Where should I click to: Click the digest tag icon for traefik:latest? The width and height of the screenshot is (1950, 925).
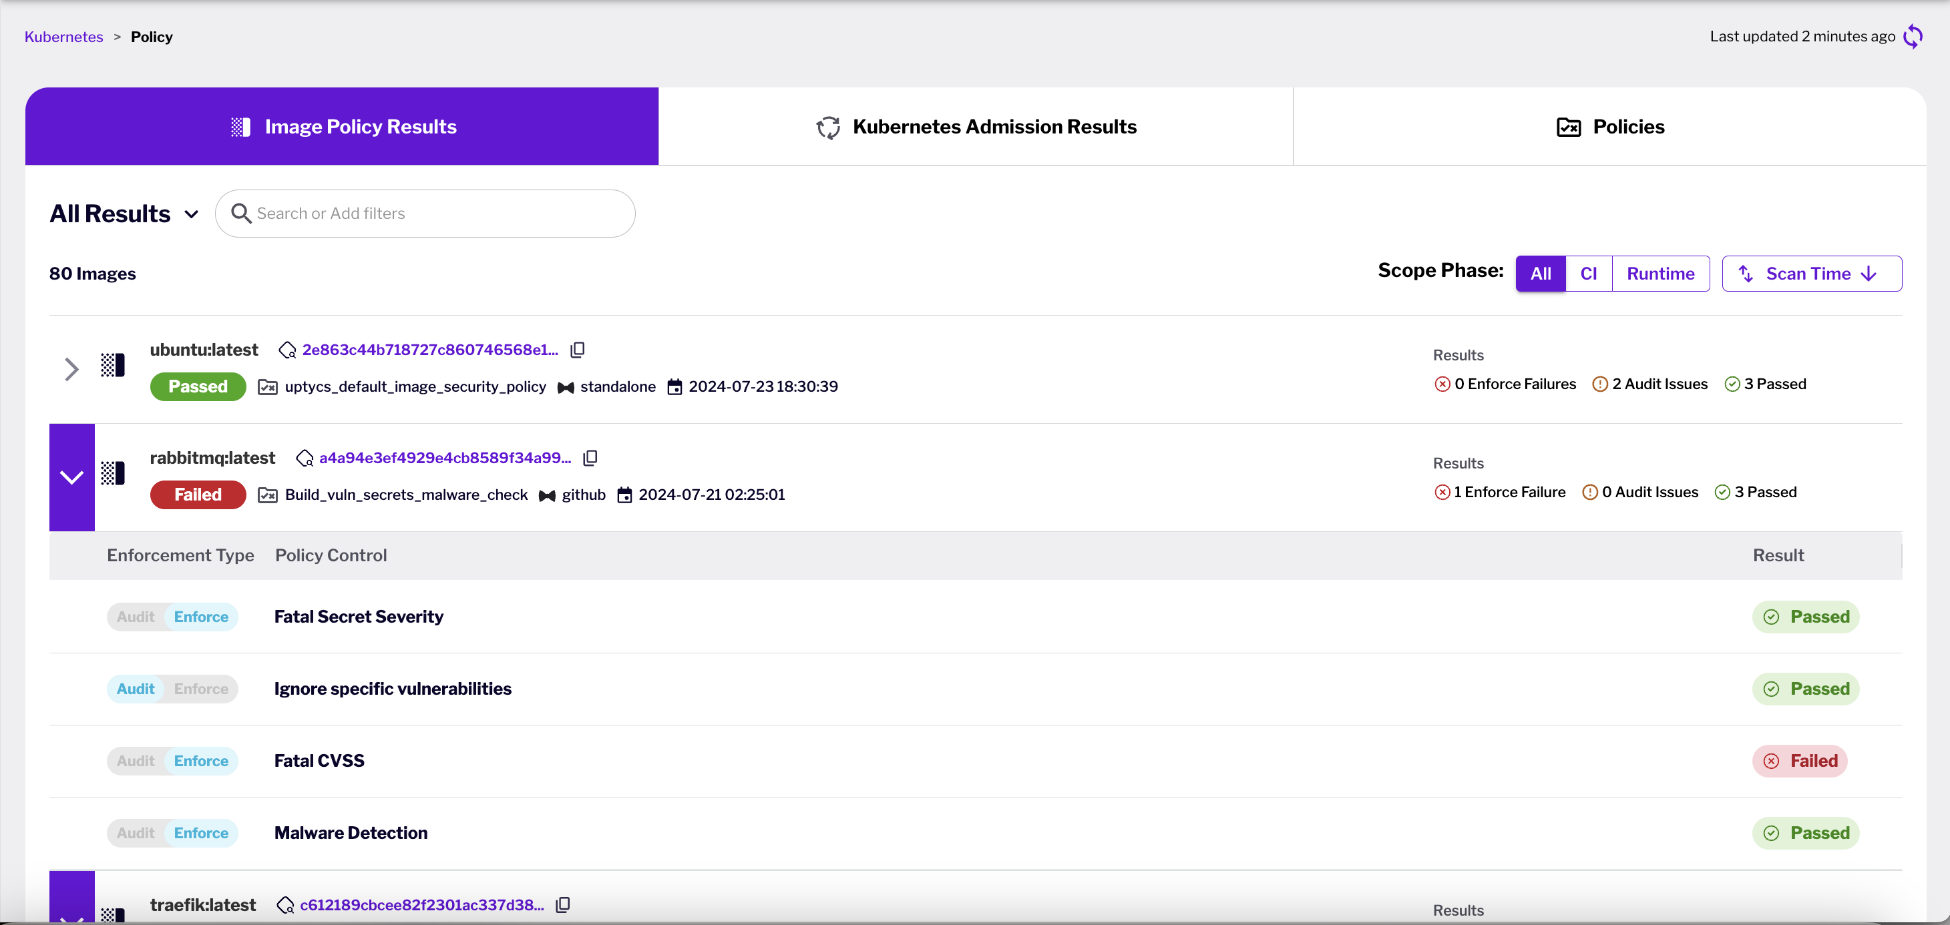click(285, 906)
